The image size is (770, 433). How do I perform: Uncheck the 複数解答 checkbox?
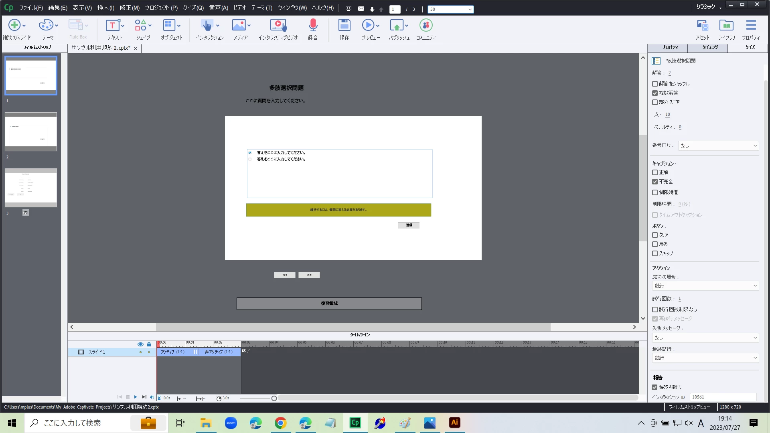click(655, 93)
